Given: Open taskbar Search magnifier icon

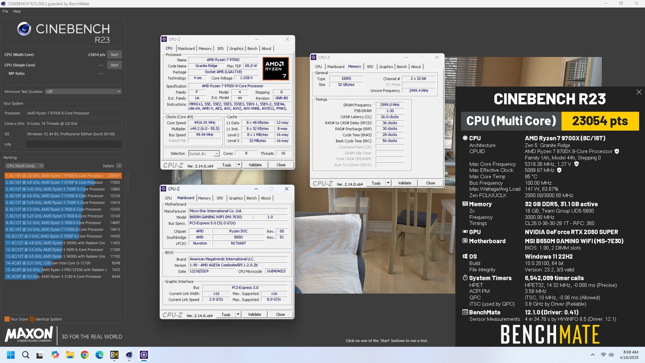Looking at the screenshot, I should (26, 355).
